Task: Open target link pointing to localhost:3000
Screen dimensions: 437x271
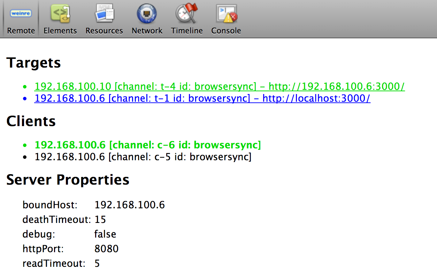Action: [x=202, y=98]
